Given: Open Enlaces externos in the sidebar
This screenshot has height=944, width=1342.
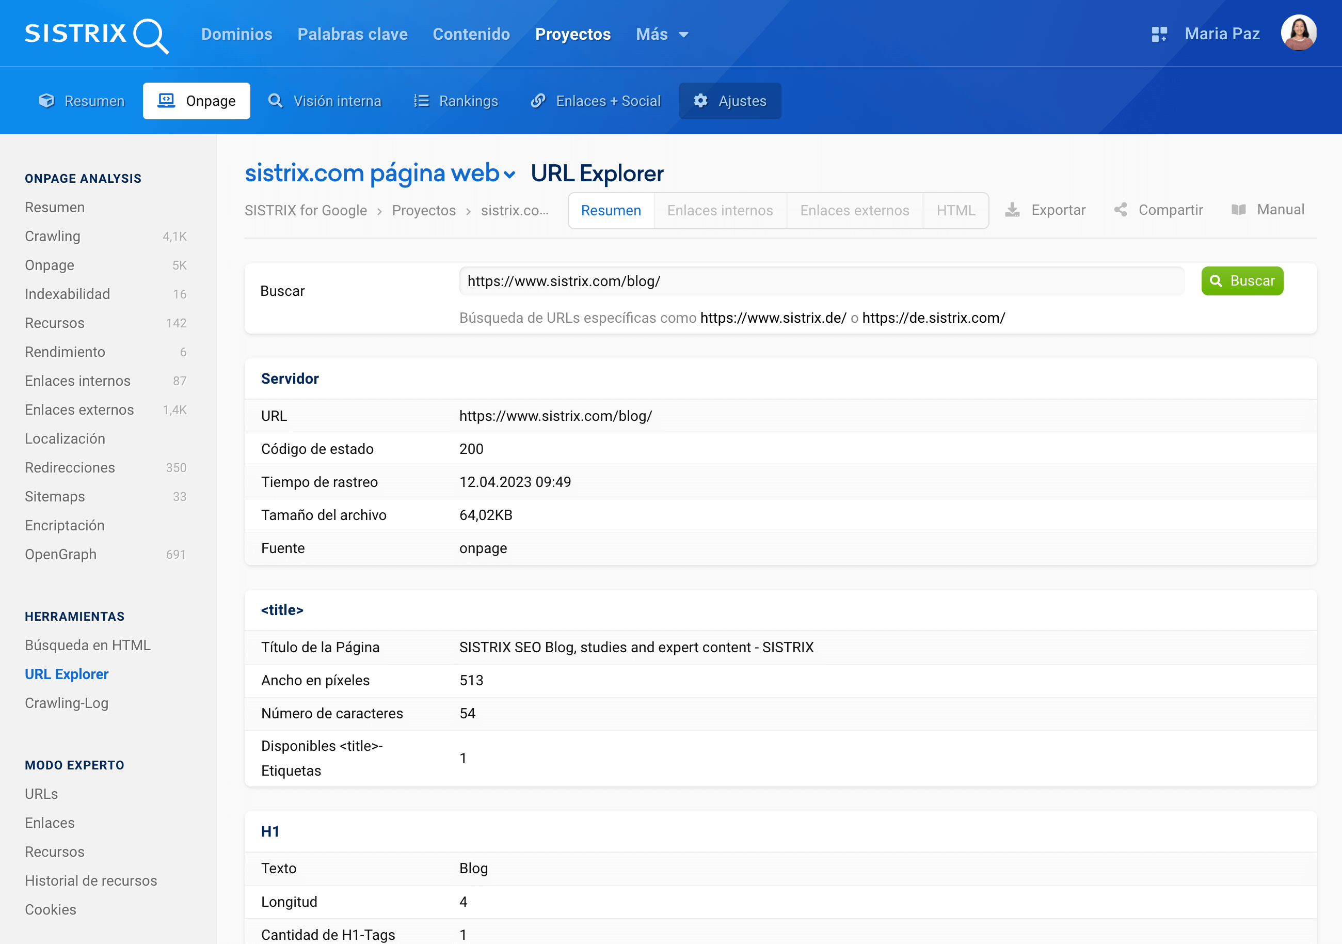Looking at the screenshot, I should (x=79, y=410).
